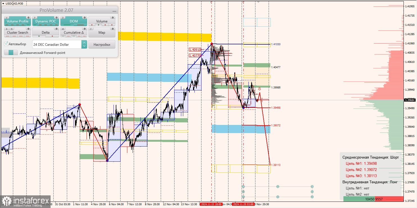The image size is (417, 208).
Task: Click the P hotkey badge on Dynamic POC
Action: [35, 17]
